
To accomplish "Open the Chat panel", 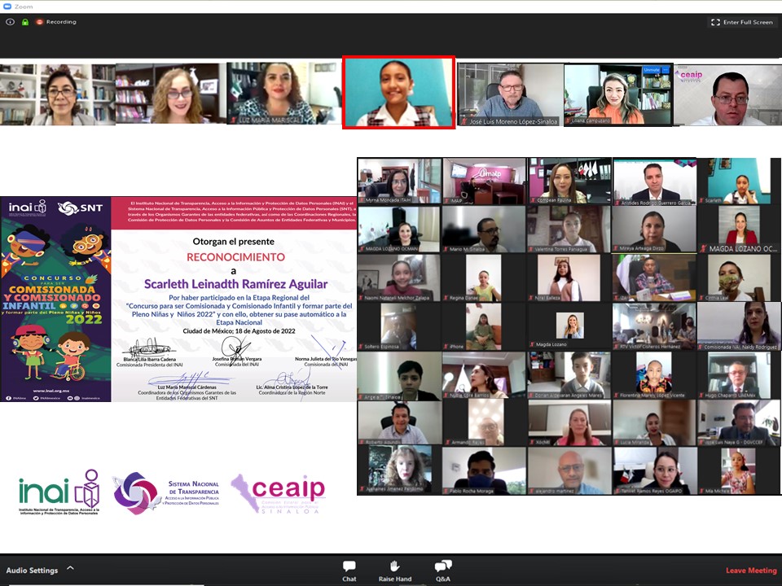I will 349,571.
